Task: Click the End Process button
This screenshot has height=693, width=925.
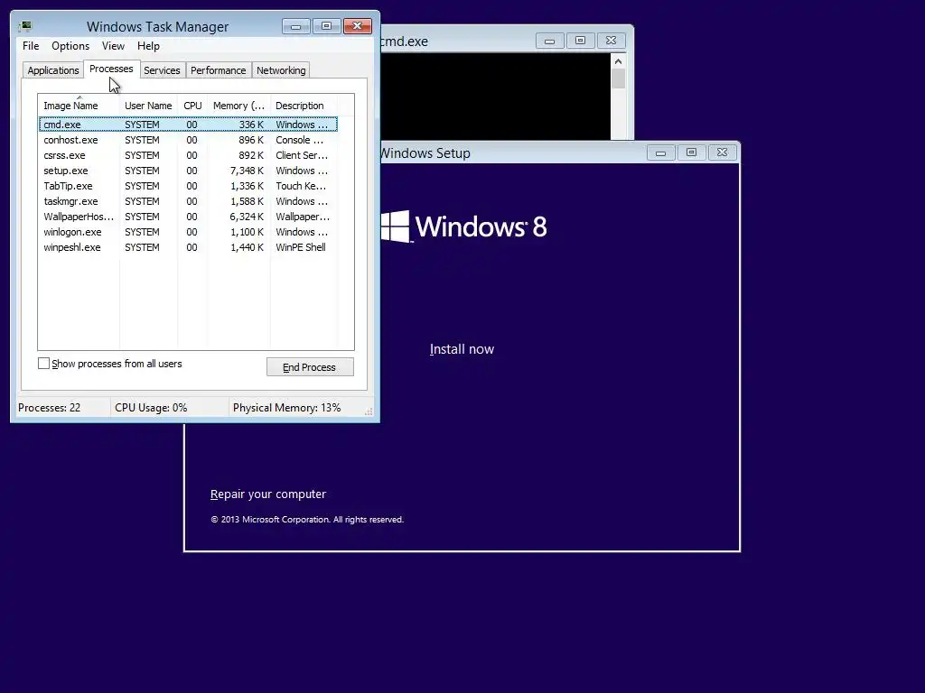Action: pos(310,367)
